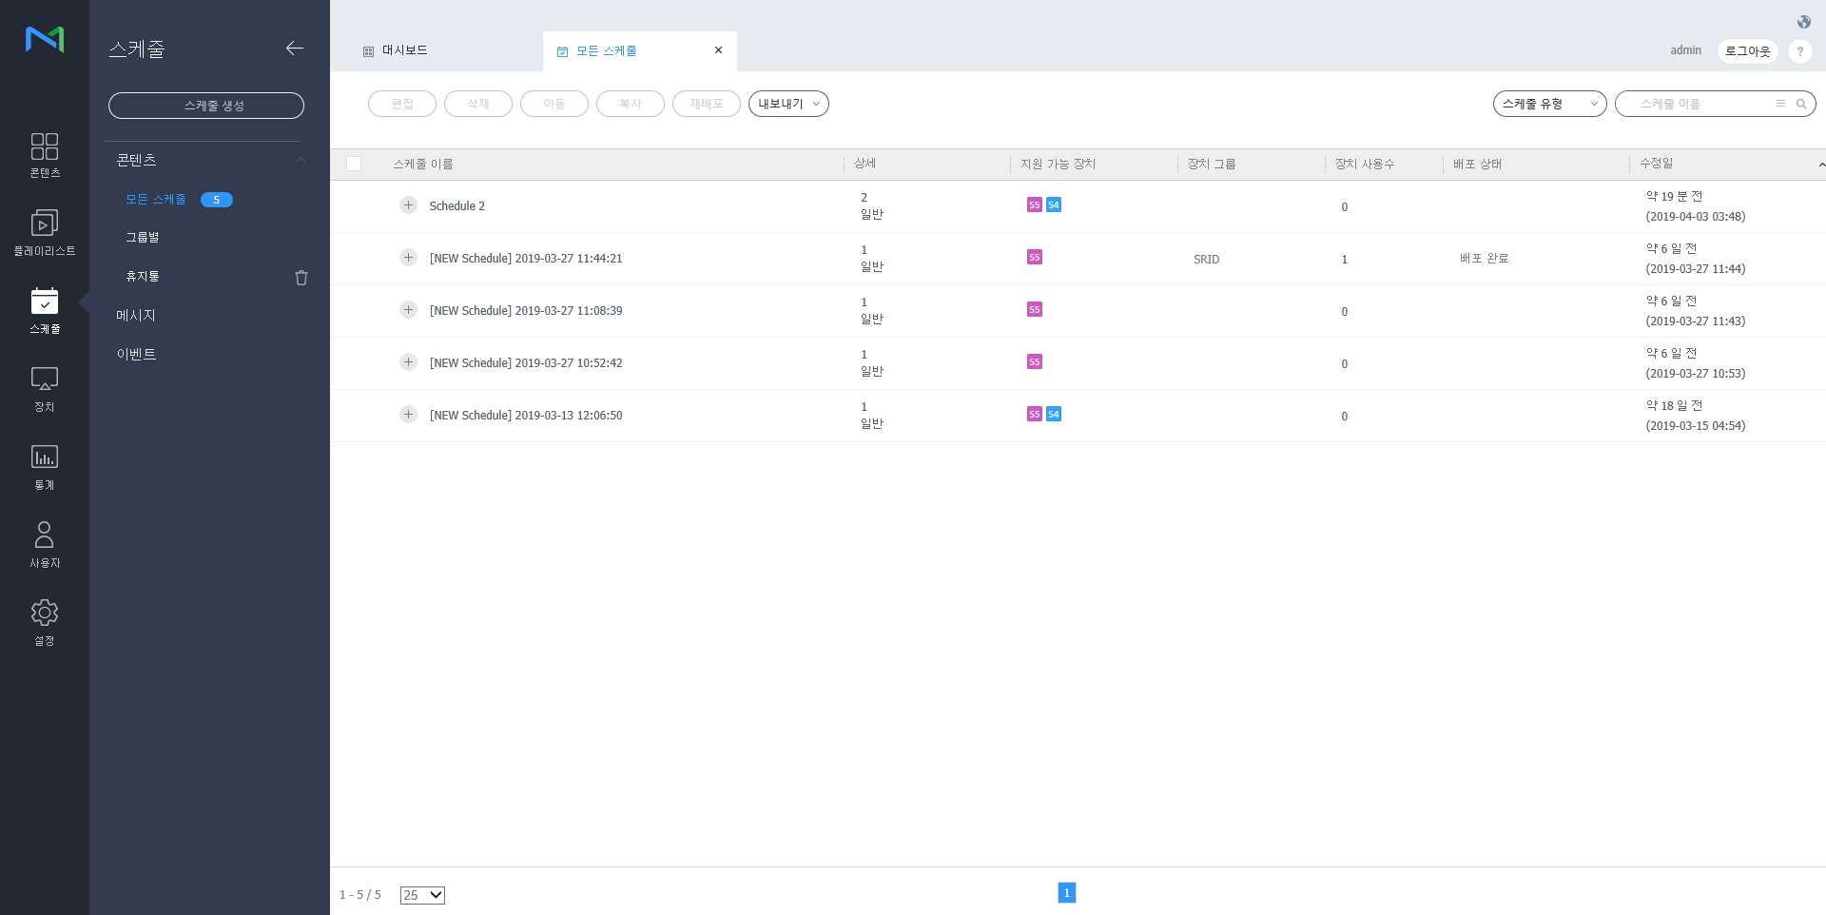Image resolution: width=1826 pixels, height=915 pixels.
Task: Expand the 2019-03-13 12:06:50 schedule row
Action: (408, 415)
